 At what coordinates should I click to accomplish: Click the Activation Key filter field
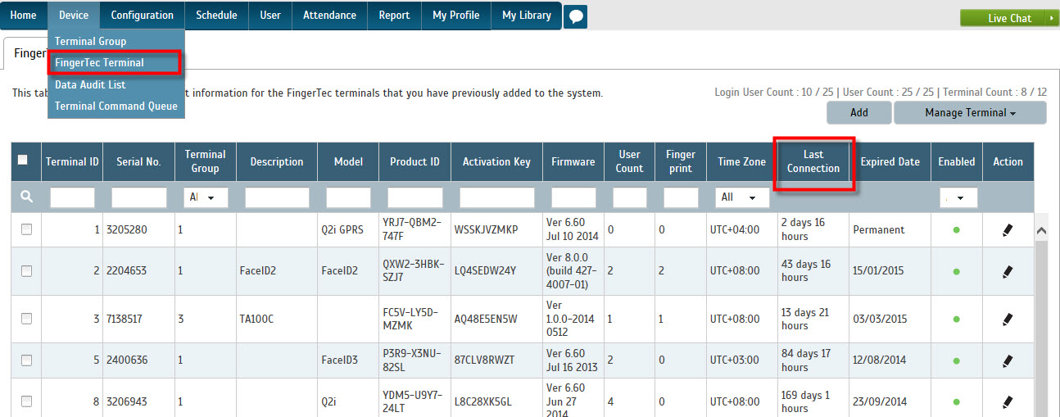click(497, 197)
